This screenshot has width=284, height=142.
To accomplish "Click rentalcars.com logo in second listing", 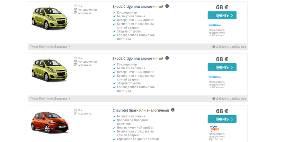I will (214, 77).
